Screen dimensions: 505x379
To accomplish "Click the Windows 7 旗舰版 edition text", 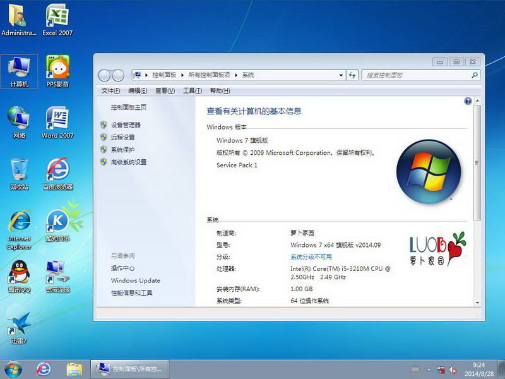I will 242,140.
